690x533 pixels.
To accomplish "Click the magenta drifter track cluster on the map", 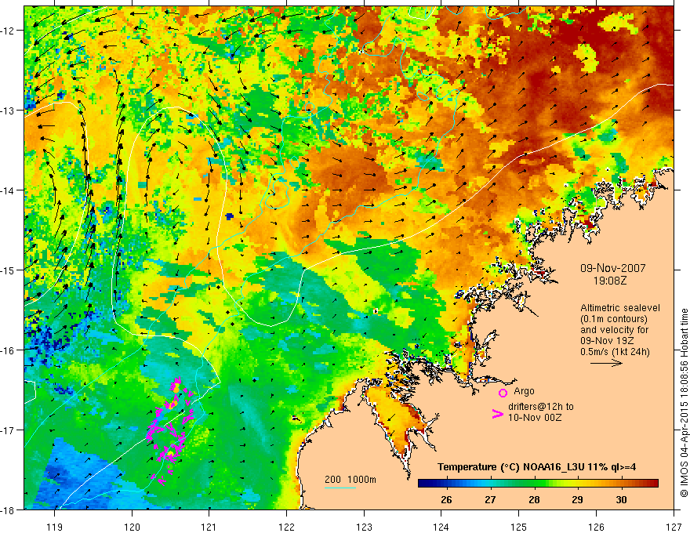I will point(172,431).
